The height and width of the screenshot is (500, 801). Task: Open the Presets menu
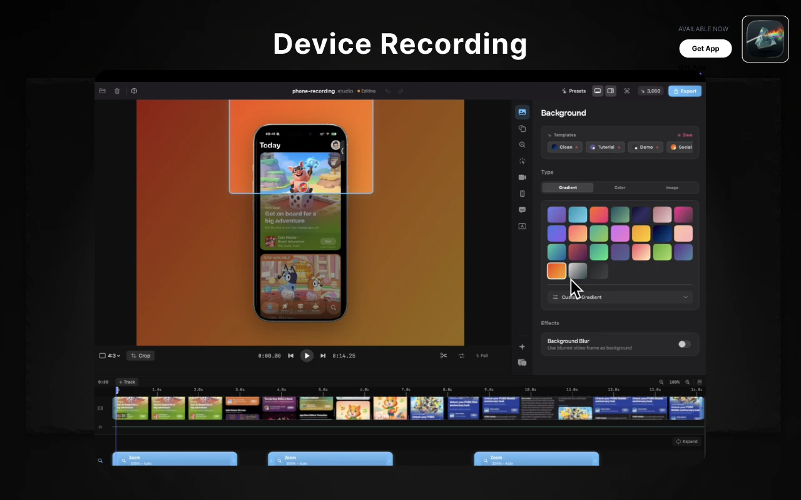click(x=574, y=91)
